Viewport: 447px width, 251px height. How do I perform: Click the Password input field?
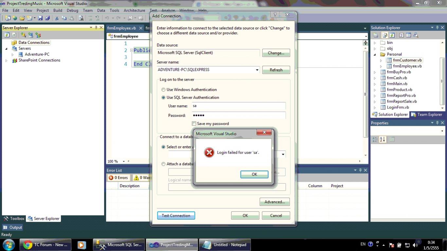(x=239, y=115)
